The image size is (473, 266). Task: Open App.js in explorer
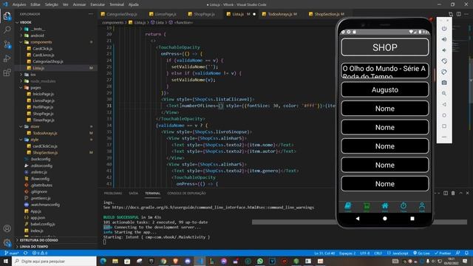36,211
